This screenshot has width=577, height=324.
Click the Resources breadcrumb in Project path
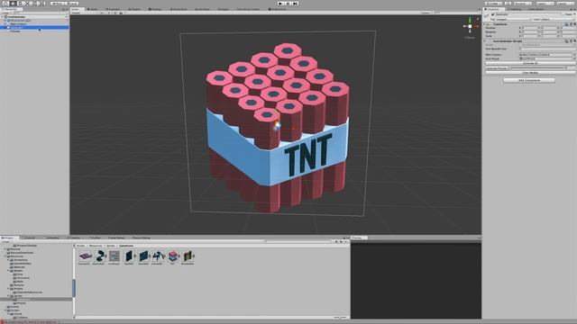95,246
